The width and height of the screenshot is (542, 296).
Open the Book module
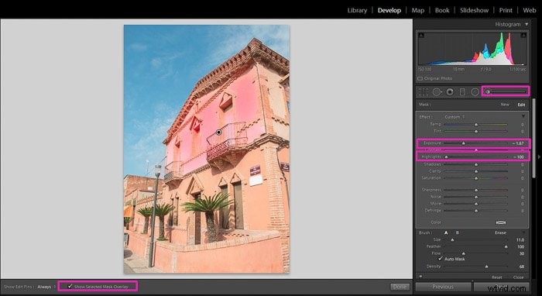coord(442,10)
